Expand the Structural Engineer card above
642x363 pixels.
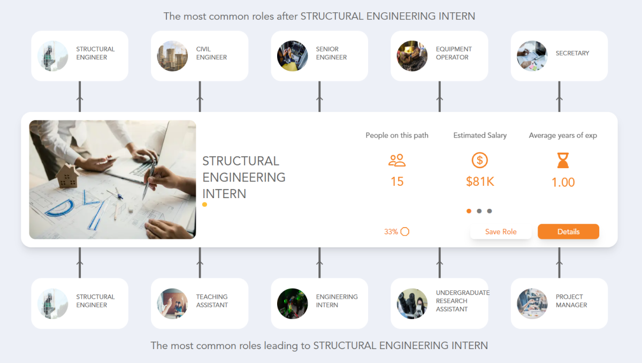click(x=79, y=56)
